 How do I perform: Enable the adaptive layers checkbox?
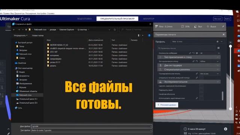point(201,98)
